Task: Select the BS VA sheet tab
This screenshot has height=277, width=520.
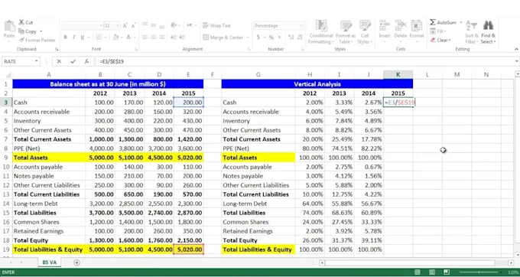Action: (x=49, y=262)
